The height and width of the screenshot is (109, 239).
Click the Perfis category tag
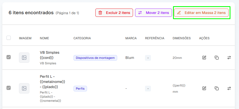click(80, 89)
